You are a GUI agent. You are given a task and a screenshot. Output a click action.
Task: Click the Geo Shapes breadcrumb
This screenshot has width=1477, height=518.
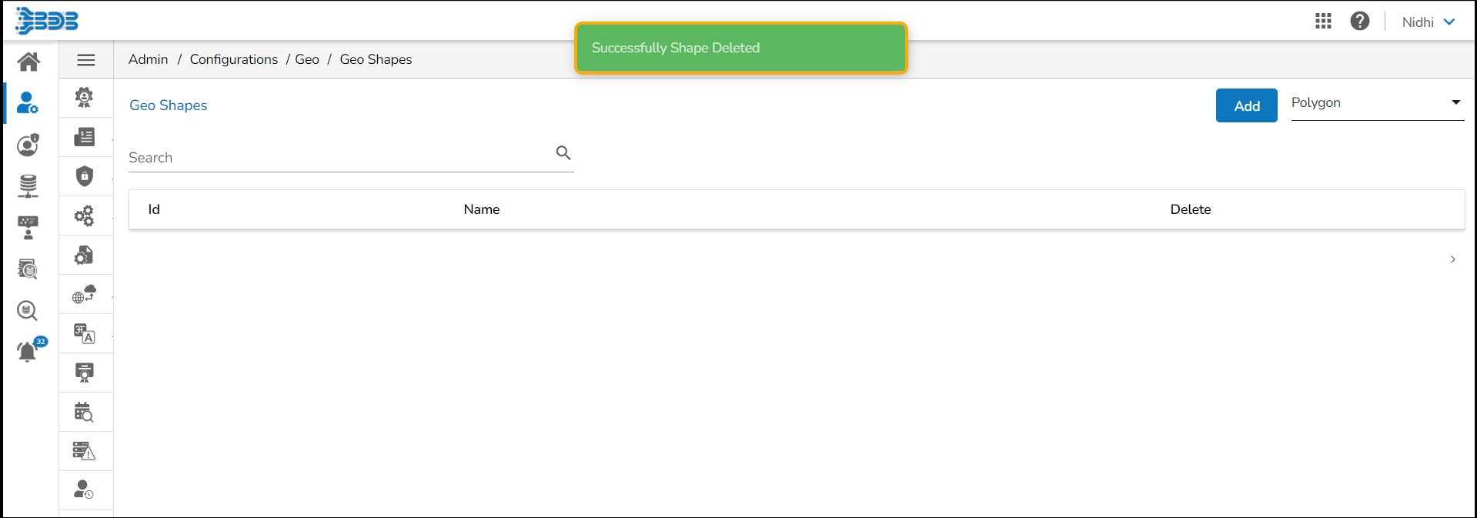[376, 59]
